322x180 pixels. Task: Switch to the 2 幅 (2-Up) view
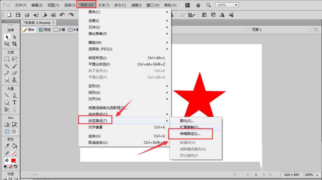(x=59, y=30)
